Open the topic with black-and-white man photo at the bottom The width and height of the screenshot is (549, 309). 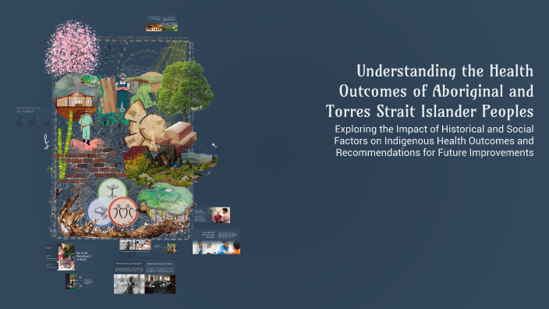[129, 277]
